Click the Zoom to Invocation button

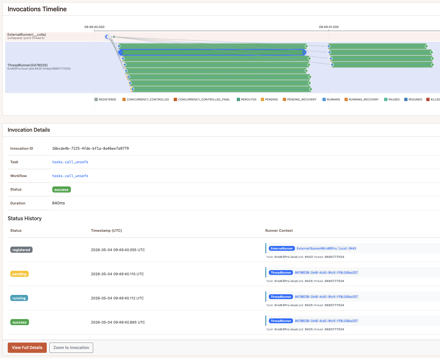(71, 348)
